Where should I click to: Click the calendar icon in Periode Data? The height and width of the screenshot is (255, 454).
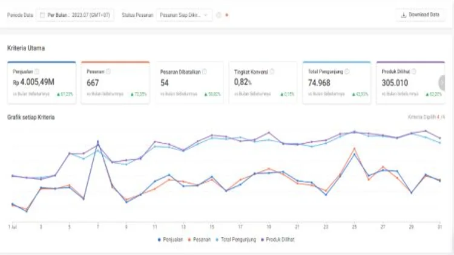click(42, 15)
